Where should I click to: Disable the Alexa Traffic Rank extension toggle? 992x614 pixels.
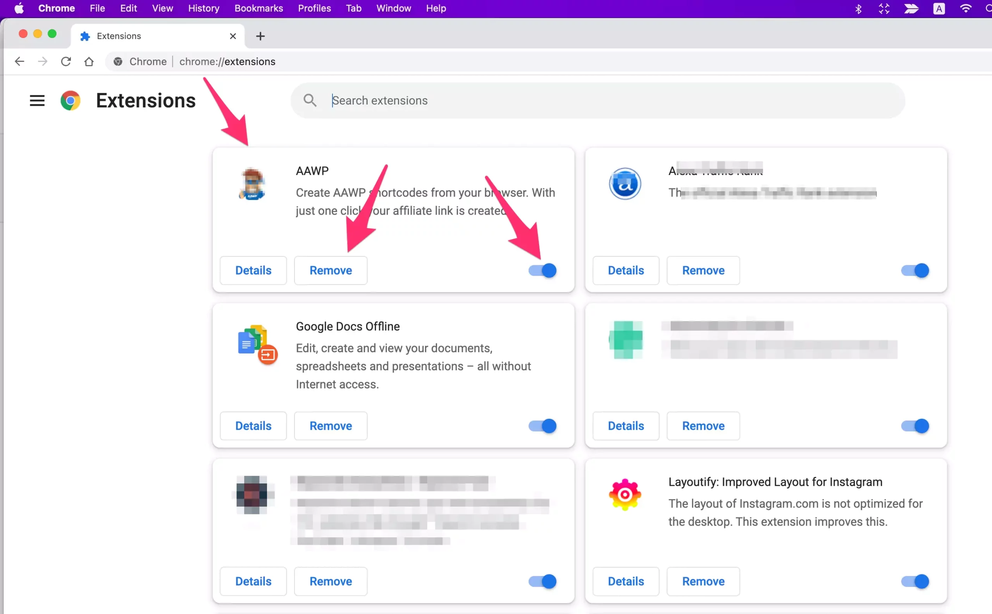coord(915,270)
